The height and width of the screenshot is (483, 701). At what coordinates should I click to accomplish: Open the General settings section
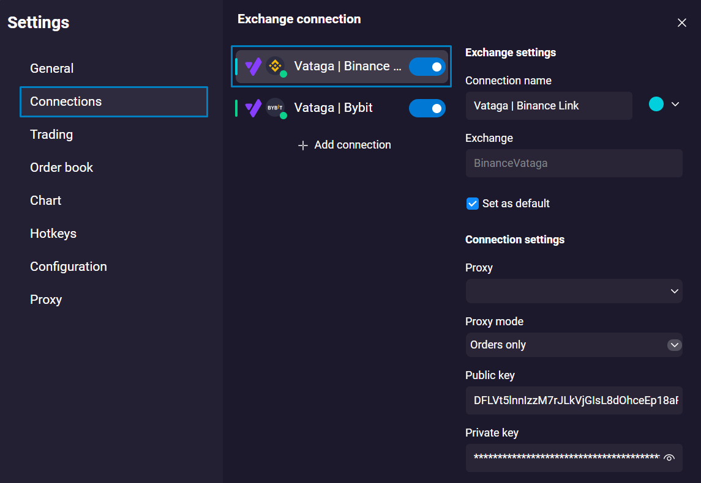(52, 68)
